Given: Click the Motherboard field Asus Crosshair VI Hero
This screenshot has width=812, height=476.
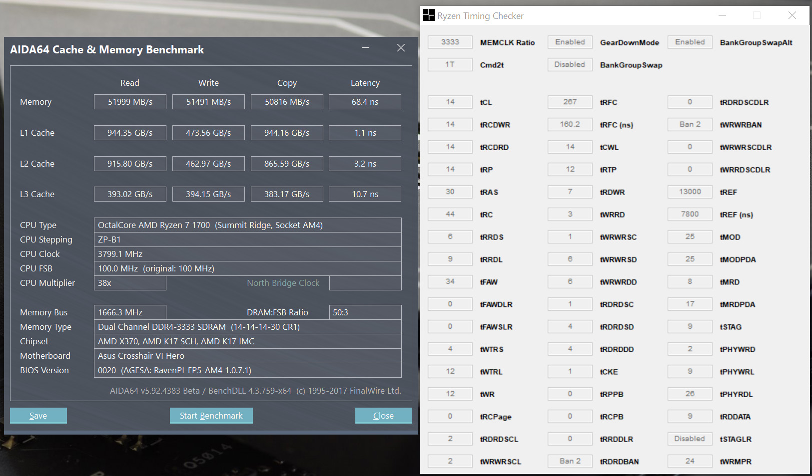Looking at the screenshot, I should pos(247,356).
